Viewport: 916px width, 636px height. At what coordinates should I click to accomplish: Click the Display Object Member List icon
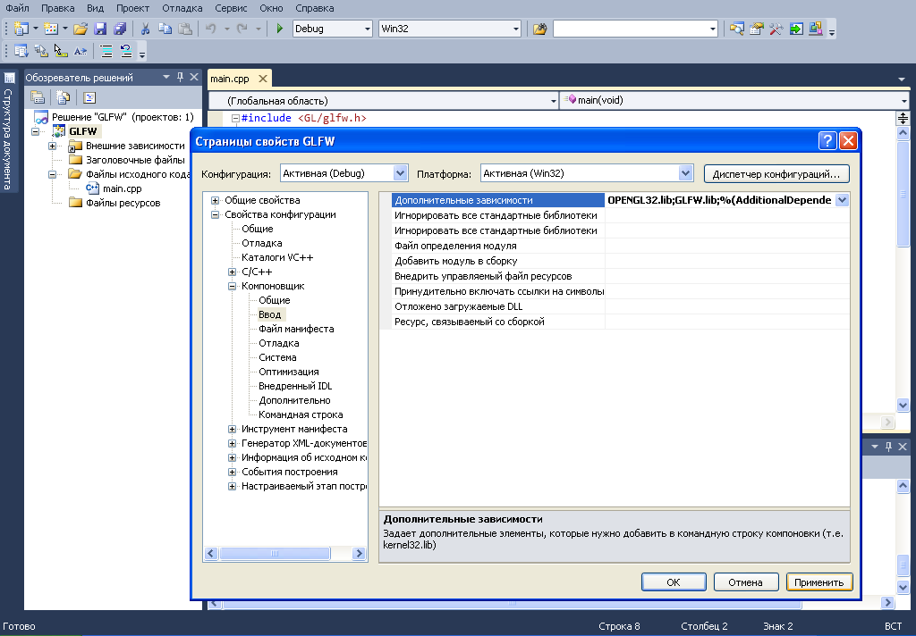point(21,51)
